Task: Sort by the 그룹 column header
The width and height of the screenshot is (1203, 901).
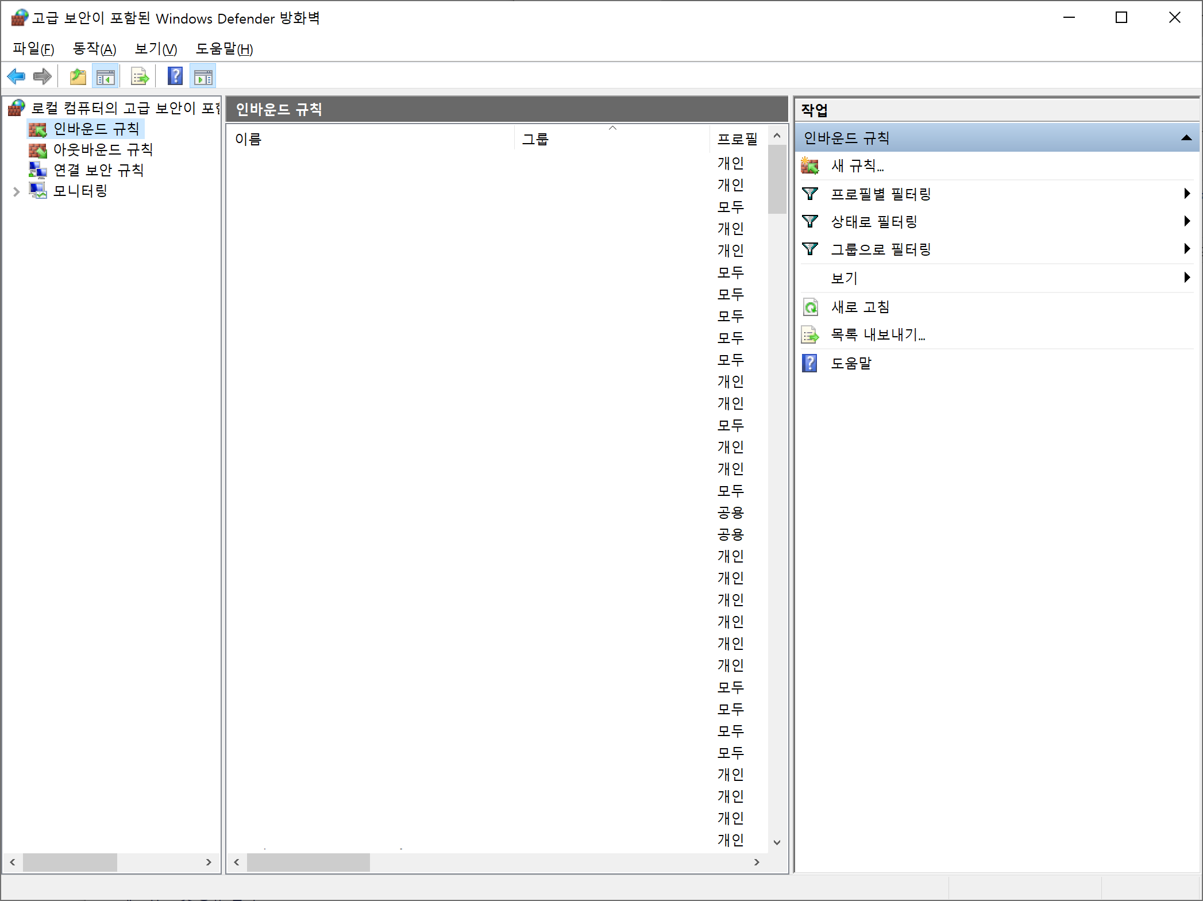Action: point(535,139)
